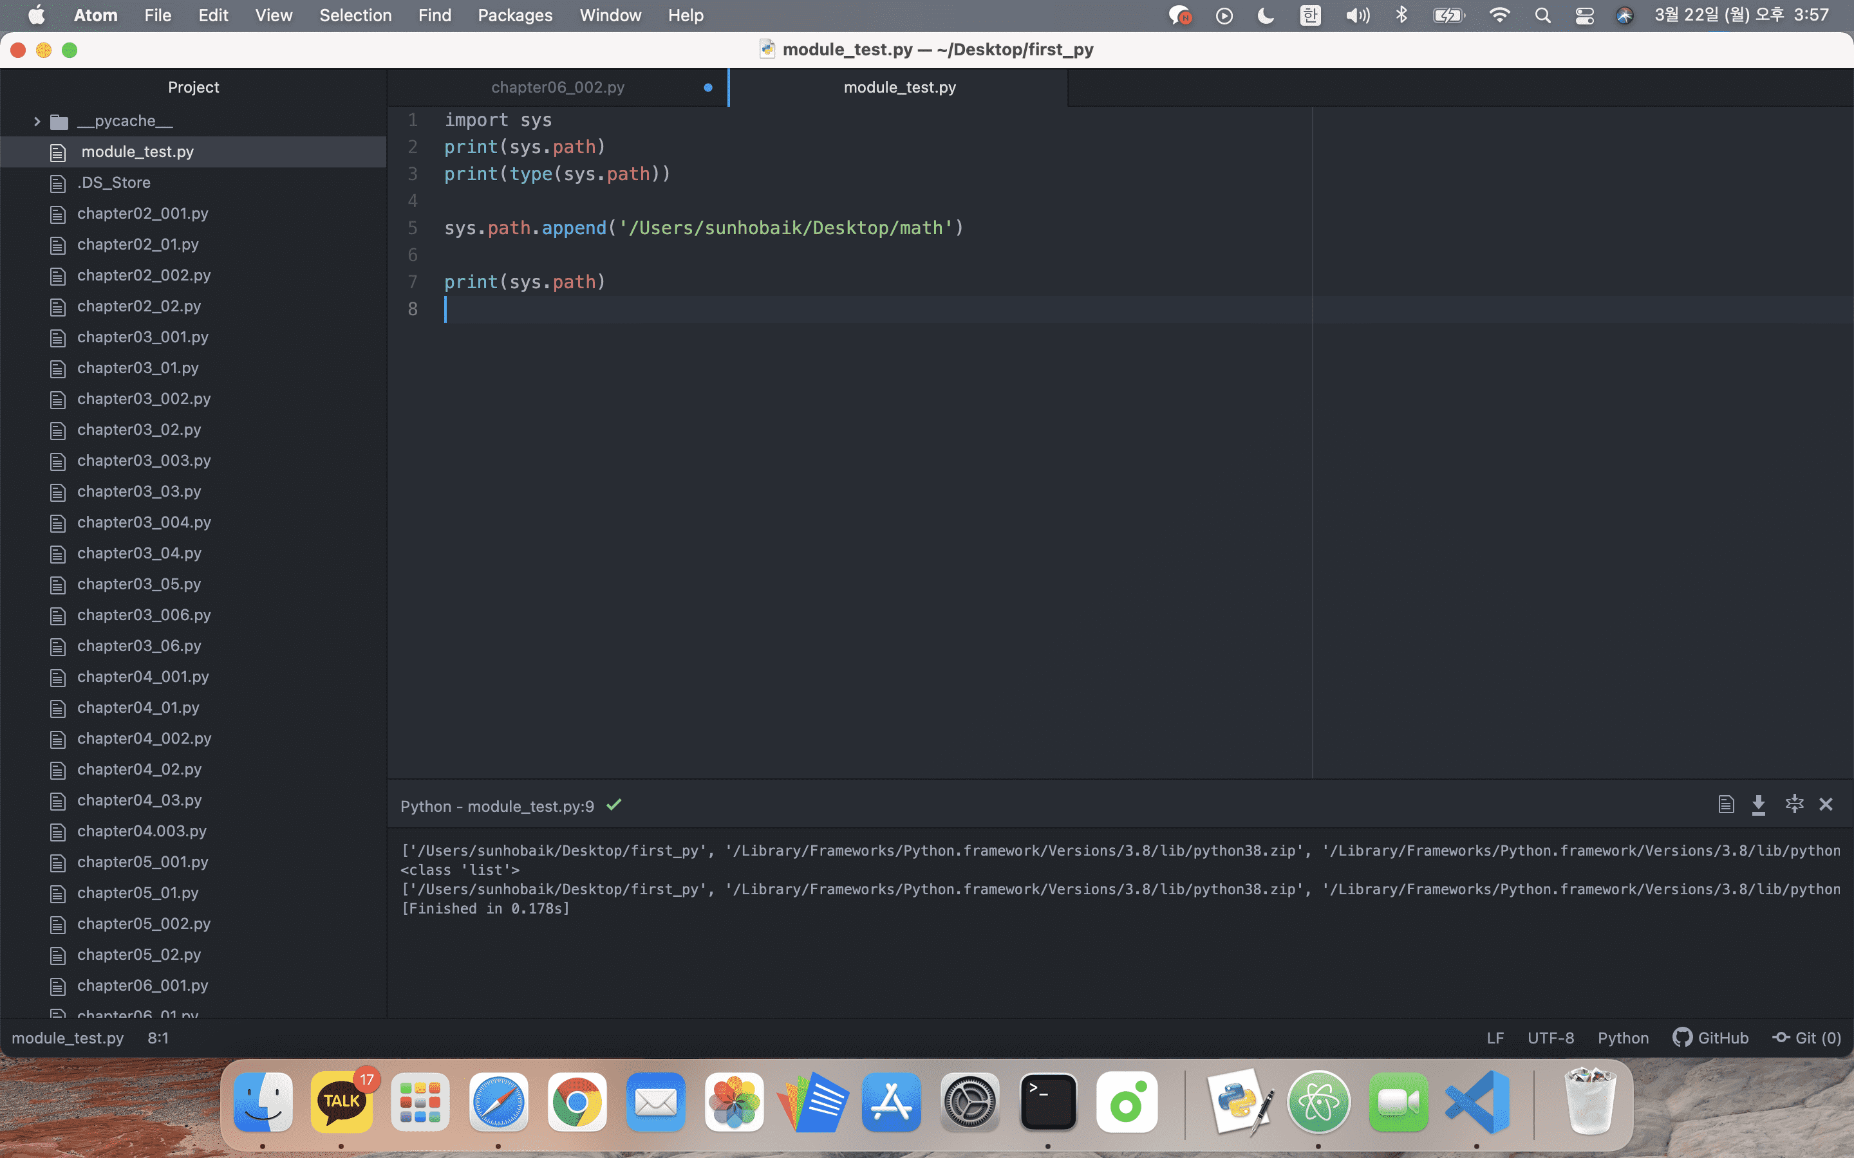This screenshot has width=1854, height=1158.
Task: Open UTF-8 encoding selector
Action: point(1550,1038)
